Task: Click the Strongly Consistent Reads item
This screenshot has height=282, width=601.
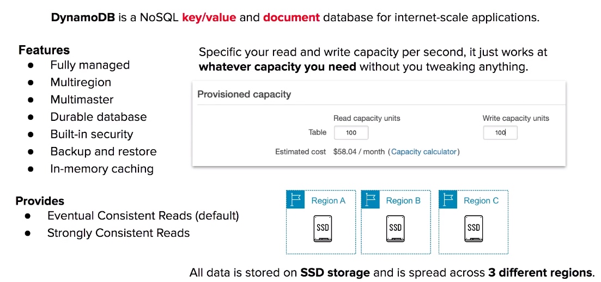Action: pos(118,232)
